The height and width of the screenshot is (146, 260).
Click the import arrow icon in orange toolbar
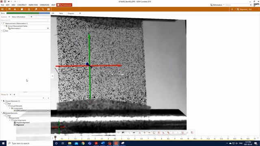point(29,9)
